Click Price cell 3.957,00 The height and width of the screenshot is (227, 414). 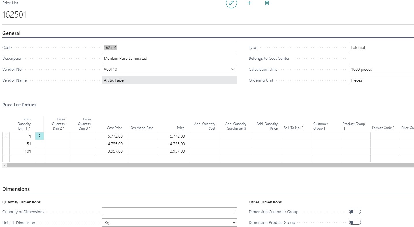173,151
